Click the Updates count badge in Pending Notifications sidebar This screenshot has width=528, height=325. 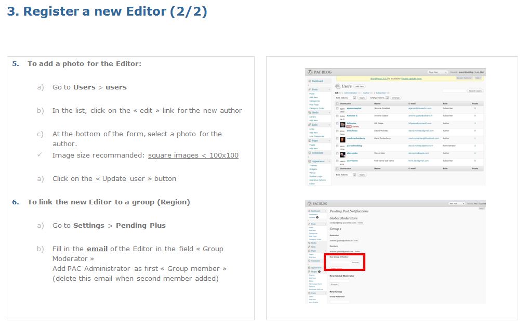(x=317, y=217)
